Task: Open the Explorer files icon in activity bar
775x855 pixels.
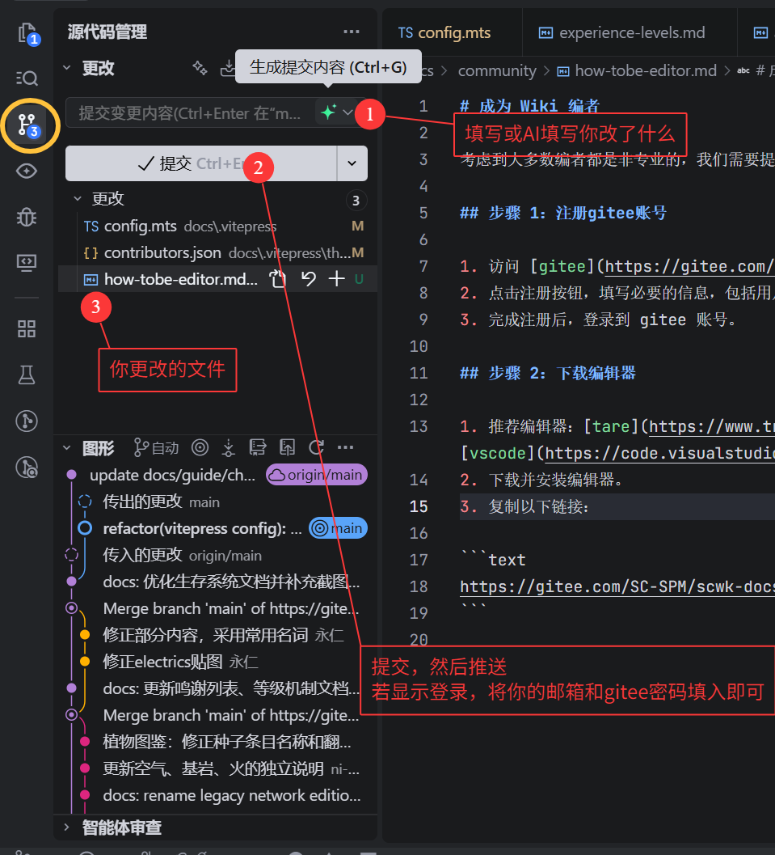Action: pos(27,34)
